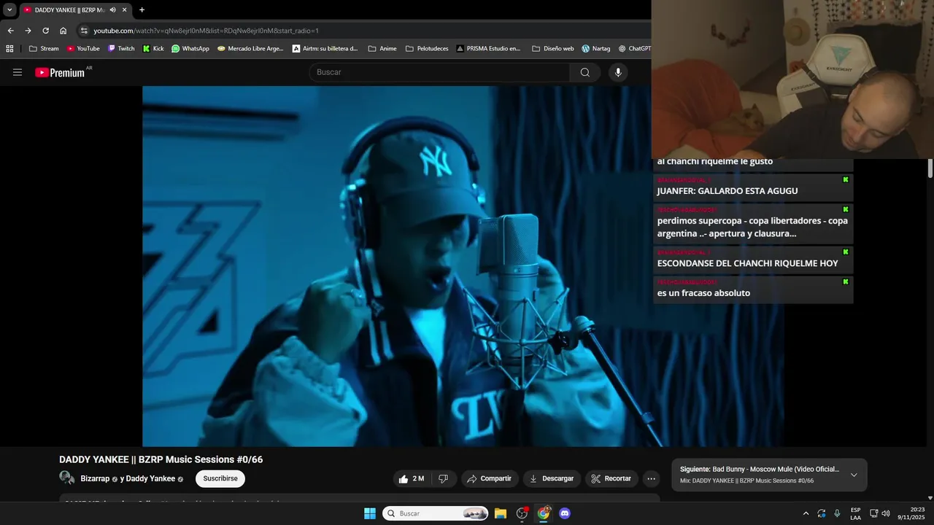Screen dimensions: 934x525
Task: Open the Pelotudeces bookmarks folder
Action: pyautogui.click(x=426, y=49)
